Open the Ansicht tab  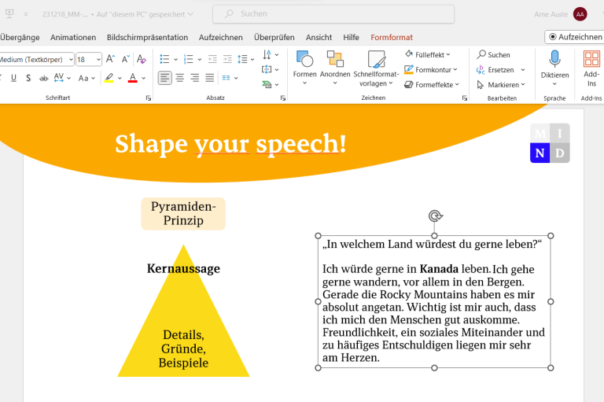(x=319, y=38)
